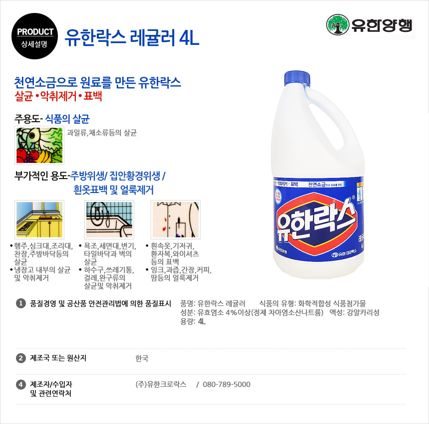The width and height of the screenshot is (429, 424).
Task: Click the black PRODUCT 상세설명 circle badge
Action: (x=35, y=36)
